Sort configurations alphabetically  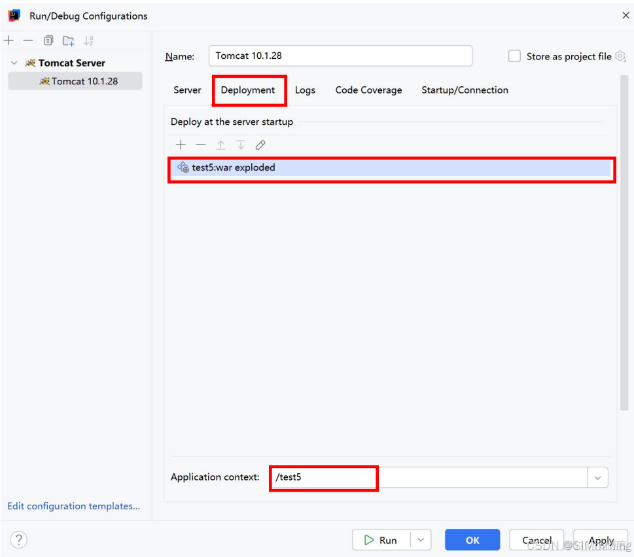(x=88, y=40)
